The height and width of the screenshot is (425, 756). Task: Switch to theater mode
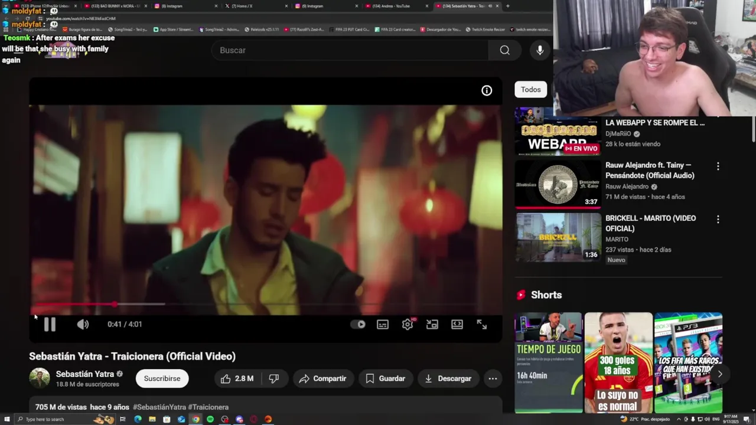[457, 324]
